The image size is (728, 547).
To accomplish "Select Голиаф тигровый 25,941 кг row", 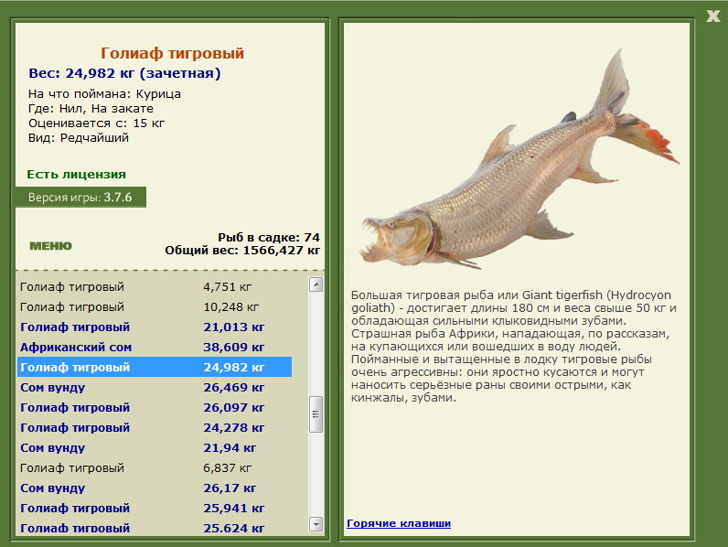I will click(155, 508).
